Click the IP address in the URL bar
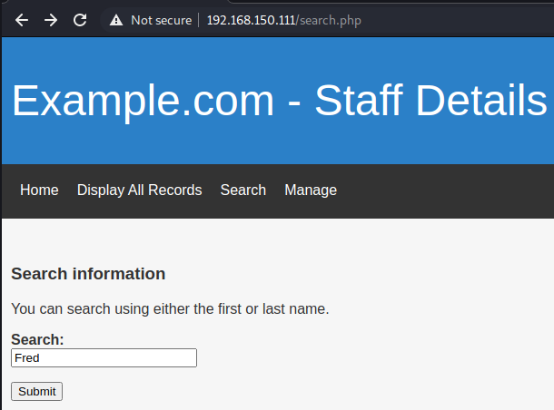The image size is (554, 410). tap(251, 20)
